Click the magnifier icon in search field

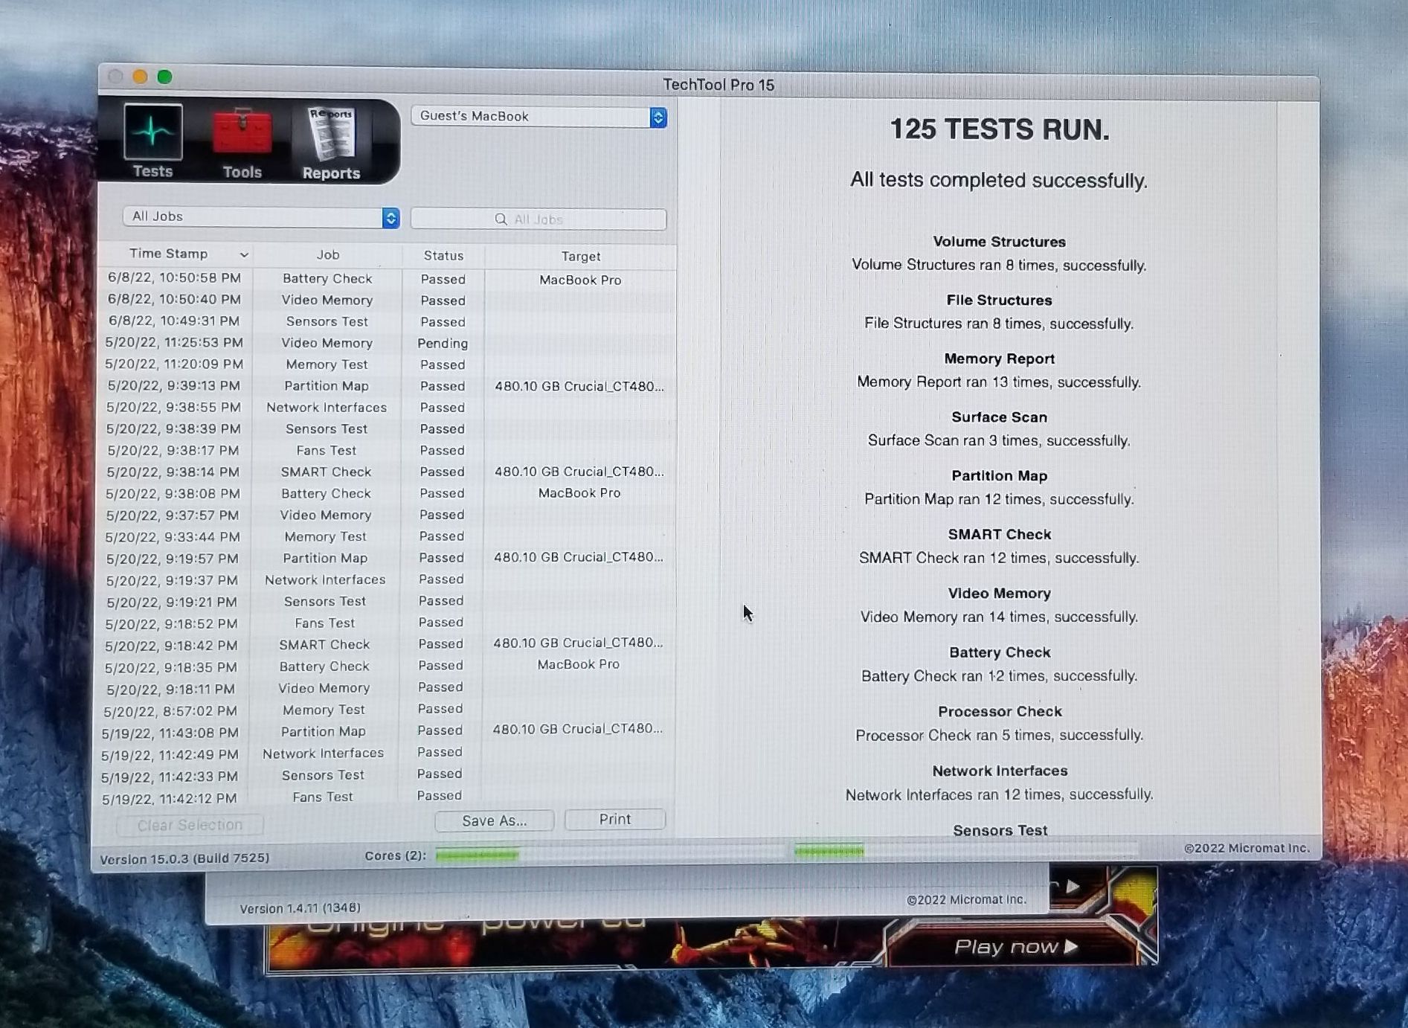tap(501, 219)
